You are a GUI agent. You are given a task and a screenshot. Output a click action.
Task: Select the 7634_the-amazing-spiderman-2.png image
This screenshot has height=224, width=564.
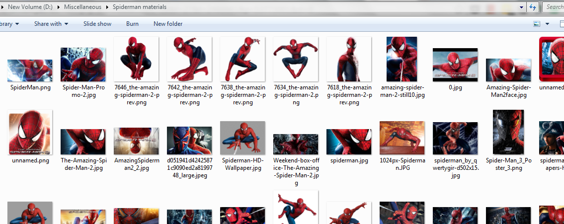click(296, 59)
